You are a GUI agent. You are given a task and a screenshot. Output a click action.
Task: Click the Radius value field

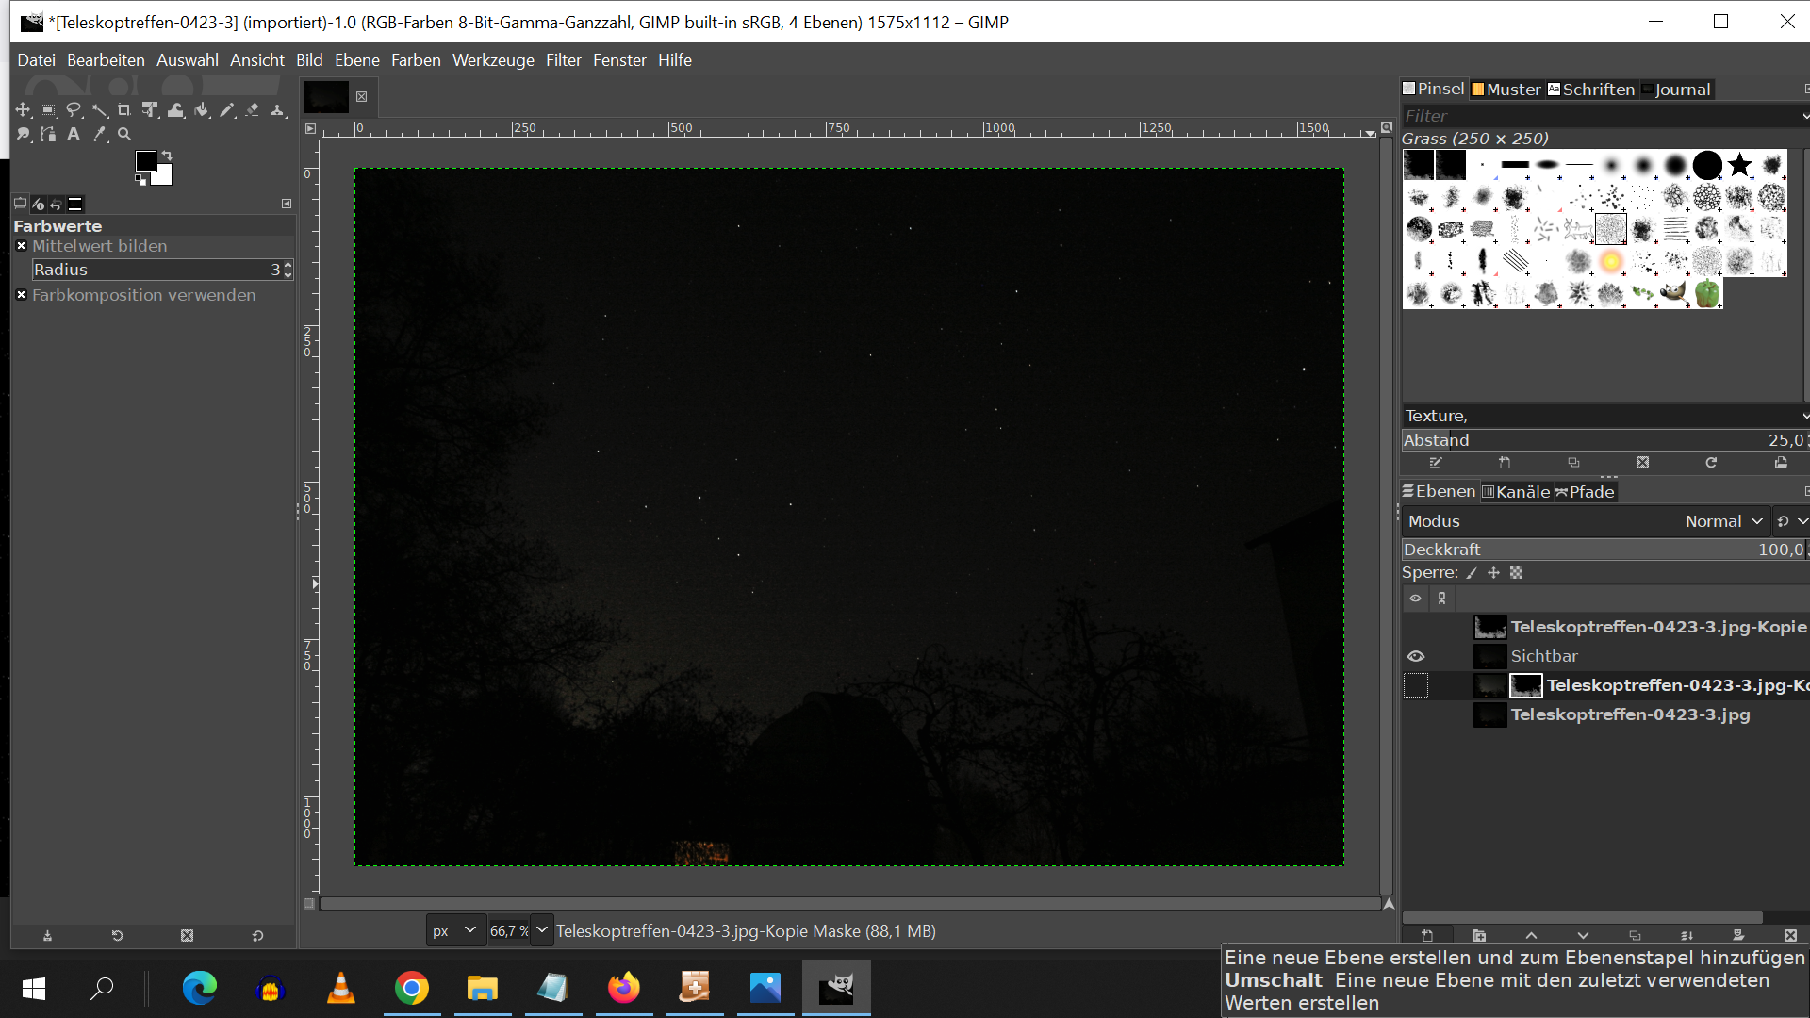pyautogui.click(x=156, y=270)
